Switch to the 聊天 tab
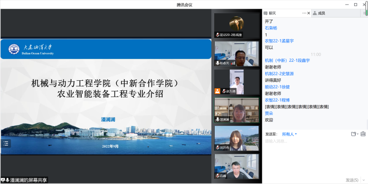368x184 pixels. (287, 13)
